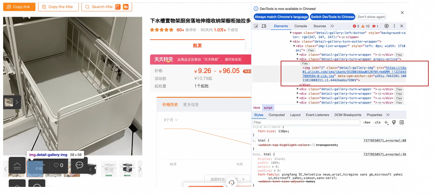Open the 3个月 time range dropdown
Image resolution: width=434 pixels, height=195 pixels.
point(171,120)
